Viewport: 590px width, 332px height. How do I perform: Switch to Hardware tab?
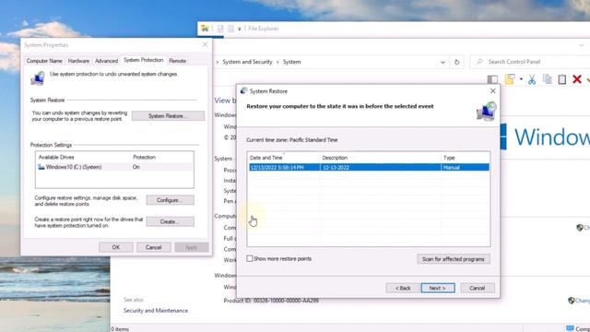pyautogui.click(x=78, y=61)
